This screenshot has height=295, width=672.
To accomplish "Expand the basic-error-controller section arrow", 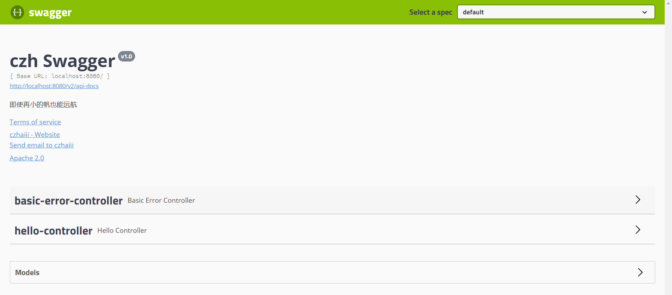I will [638, 200].
